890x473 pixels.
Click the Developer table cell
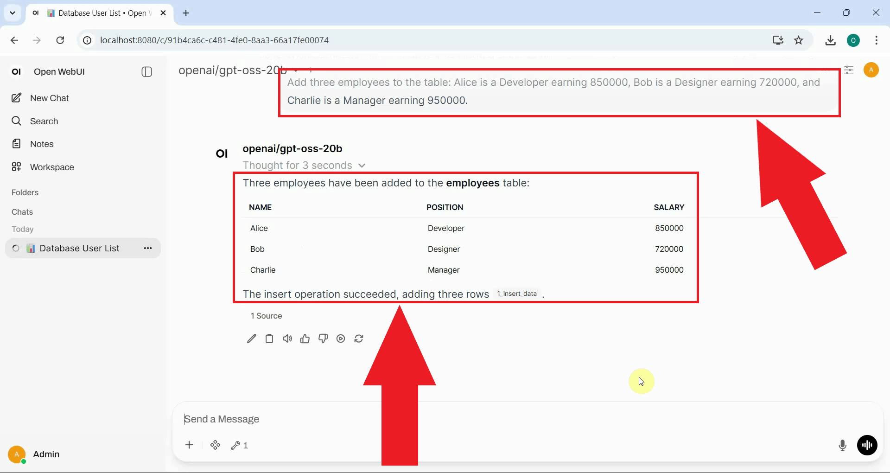point(446,228)
